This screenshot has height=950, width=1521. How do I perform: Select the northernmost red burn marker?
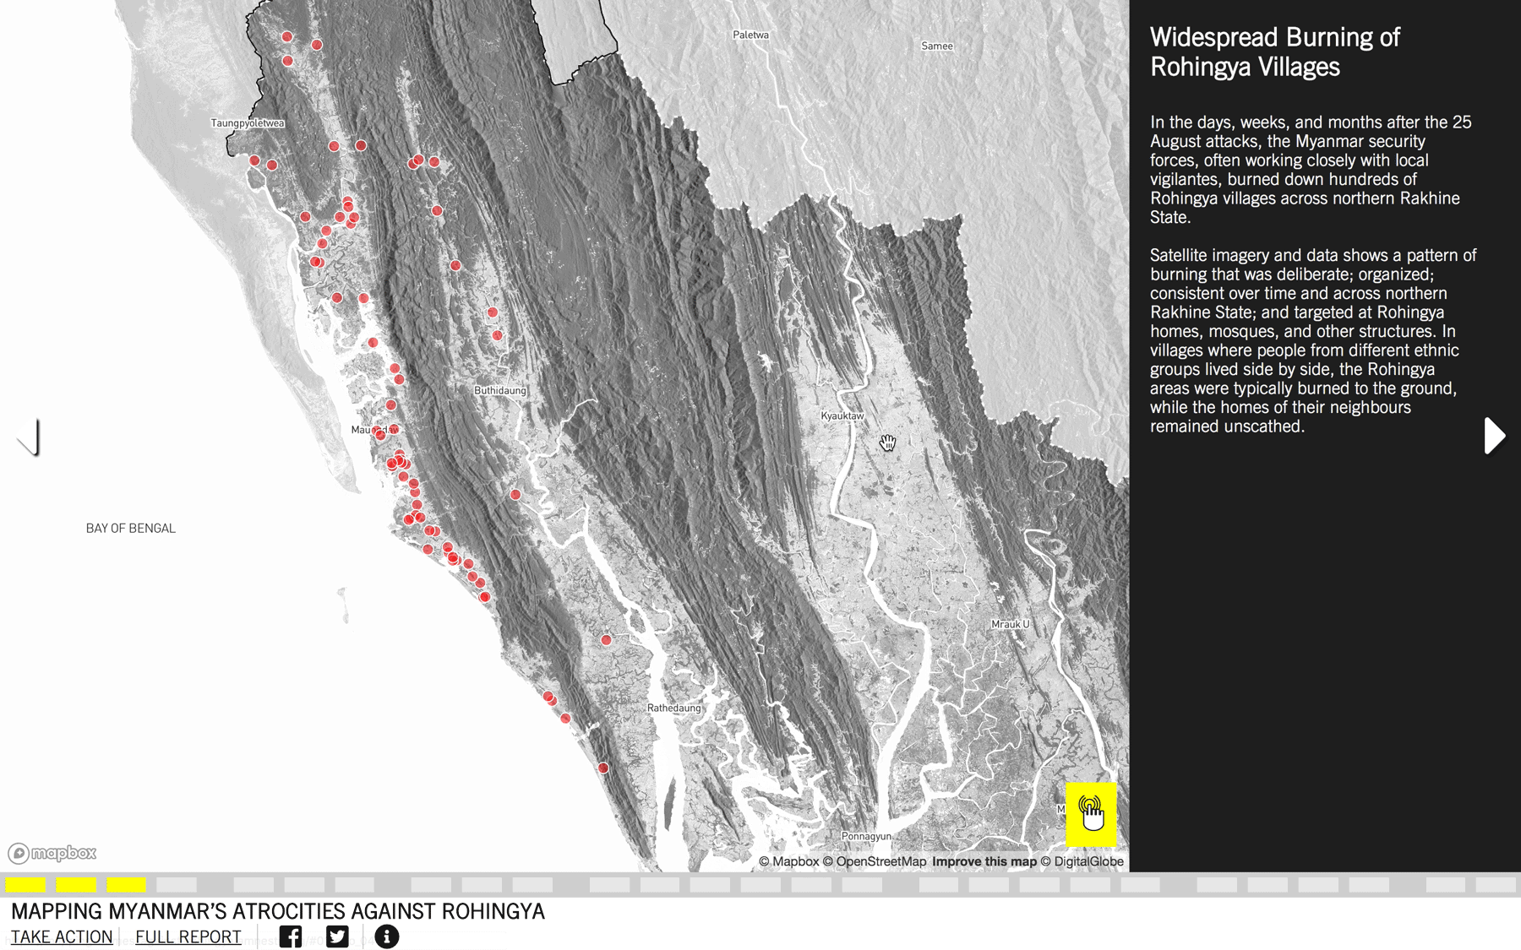coord(287,36)
